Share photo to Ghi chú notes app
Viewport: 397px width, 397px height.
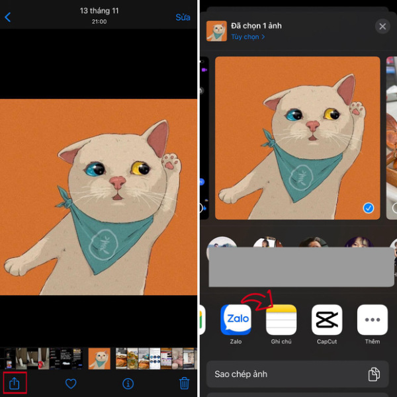pos(281,320)
